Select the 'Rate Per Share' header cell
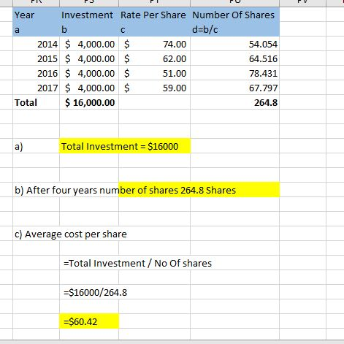344x344 pixels. click(154, 15)
